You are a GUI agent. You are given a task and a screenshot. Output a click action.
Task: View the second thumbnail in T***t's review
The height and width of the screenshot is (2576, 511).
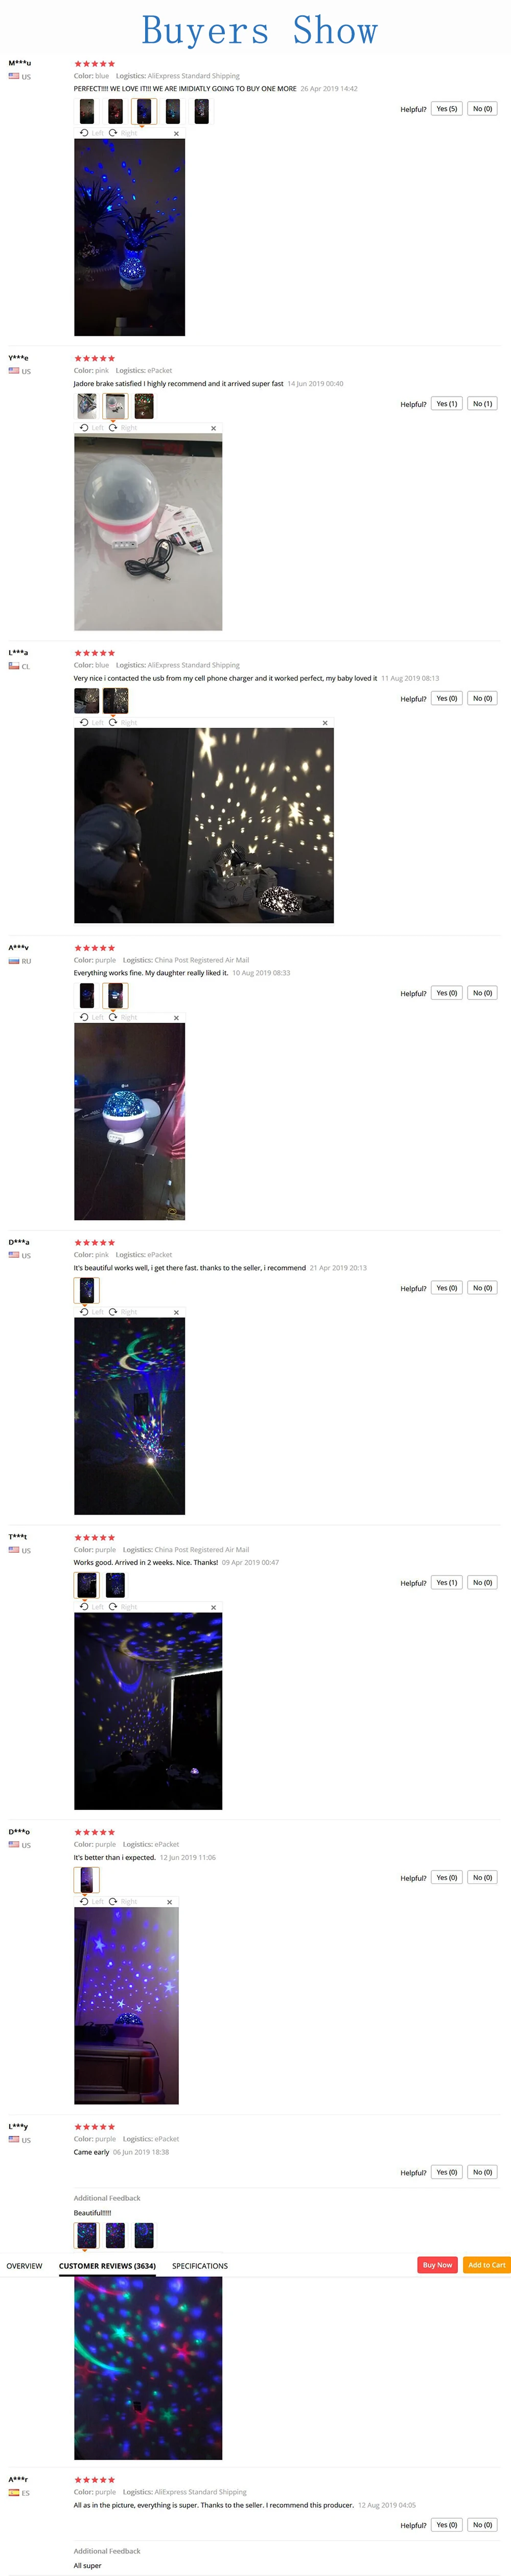[116, 1584]
